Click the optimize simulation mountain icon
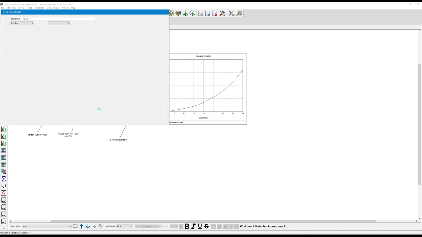This screenshot has width=422, height=237. (185, 13)
